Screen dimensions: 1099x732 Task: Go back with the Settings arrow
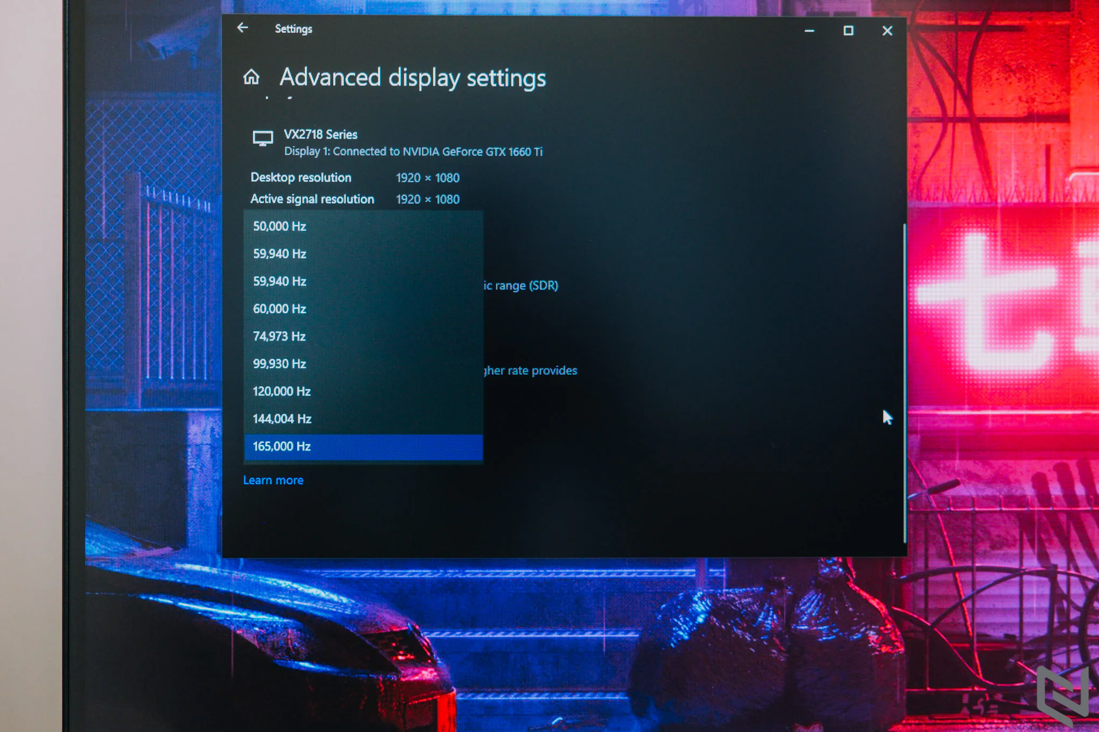click(x=243, y=28)
